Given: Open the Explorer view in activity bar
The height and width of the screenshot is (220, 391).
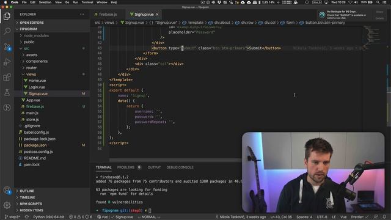Looking at the screenshot, I should point(7,16).
